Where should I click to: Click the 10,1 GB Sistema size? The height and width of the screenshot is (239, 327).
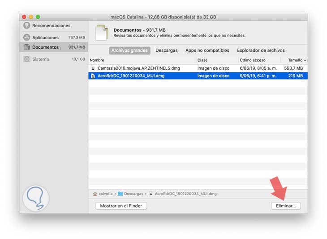click(x=78, y=59)
